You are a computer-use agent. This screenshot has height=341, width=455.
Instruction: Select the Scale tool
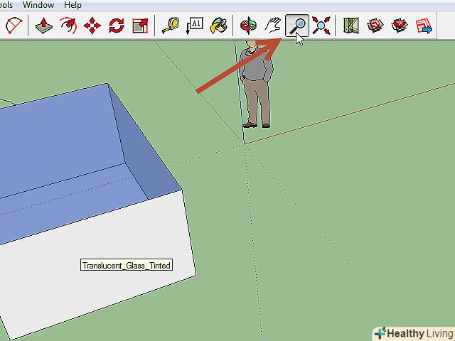[x=141, y=26]
